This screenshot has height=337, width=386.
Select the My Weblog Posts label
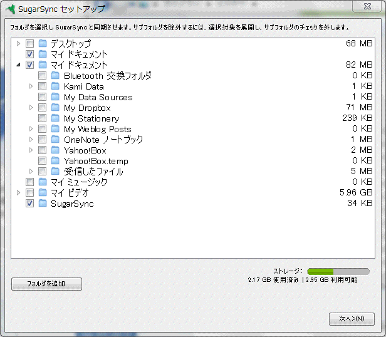tap(98, 129)
